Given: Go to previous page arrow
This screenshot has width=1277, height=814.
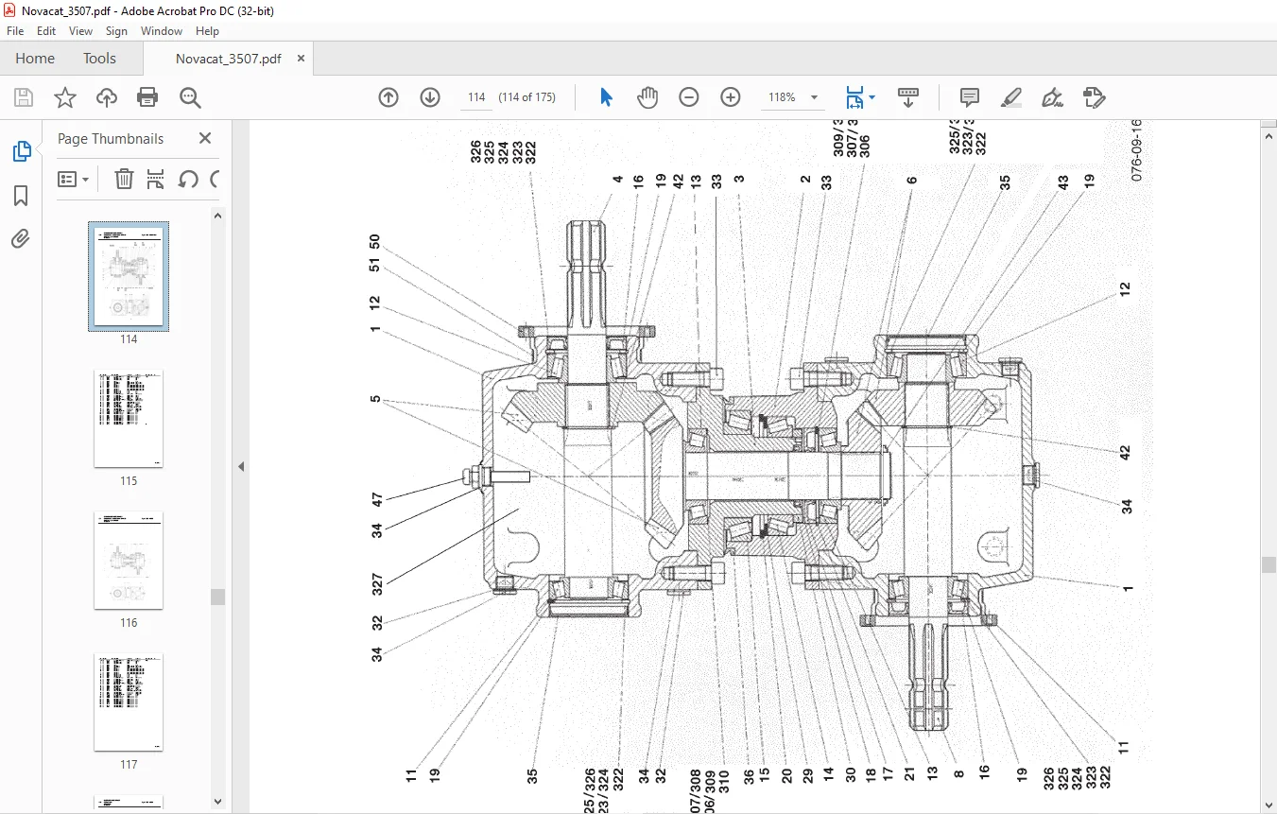Looking at the screenshot, I should click(x=388, y=97).
